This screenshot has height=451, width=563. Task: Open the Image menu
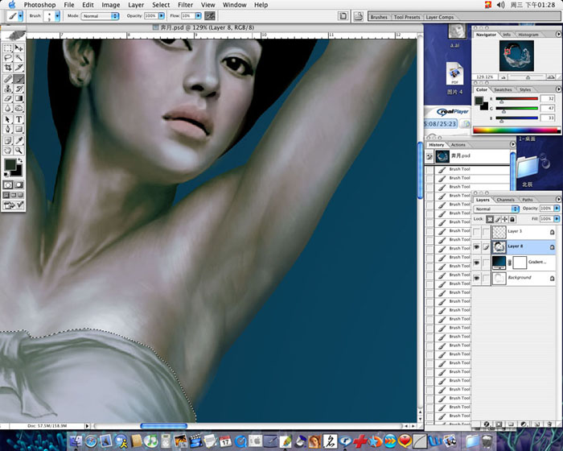click(x=111, y=5)
